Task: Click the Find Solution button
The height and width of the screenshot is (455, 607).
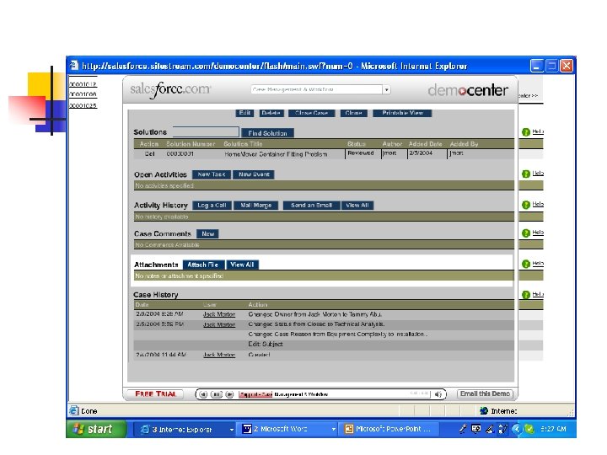Action: tap(267, 133)
